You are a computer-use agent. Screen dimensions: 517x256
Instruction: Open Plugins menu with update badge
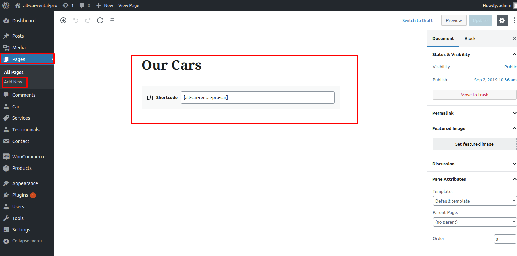pyautogui.click(x=27, y=195)
